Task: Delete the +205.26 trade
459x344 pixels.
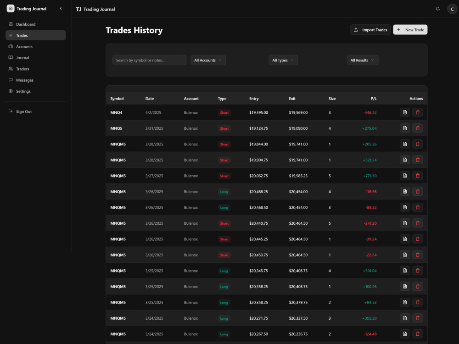Action: click(417, 144)
